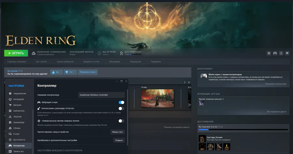293x154 pixels.
Task: Click Открыть for calibration settings
Action: (x=119, y=140)
